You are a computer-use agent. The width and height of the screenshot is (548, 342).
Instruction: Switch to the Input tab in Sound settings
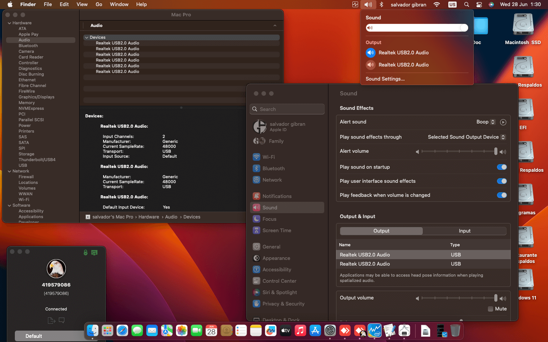(465, 231)
